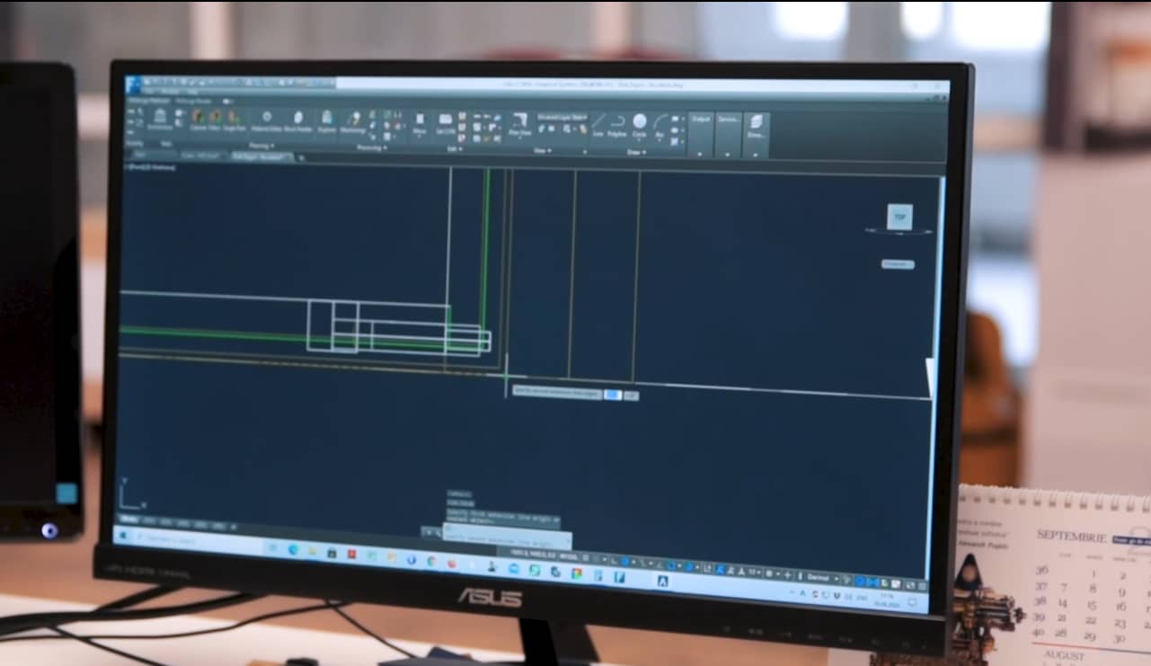Open Microsoft Edge from the taskbar
This screenshot has width=1151, height=666.
293,549
